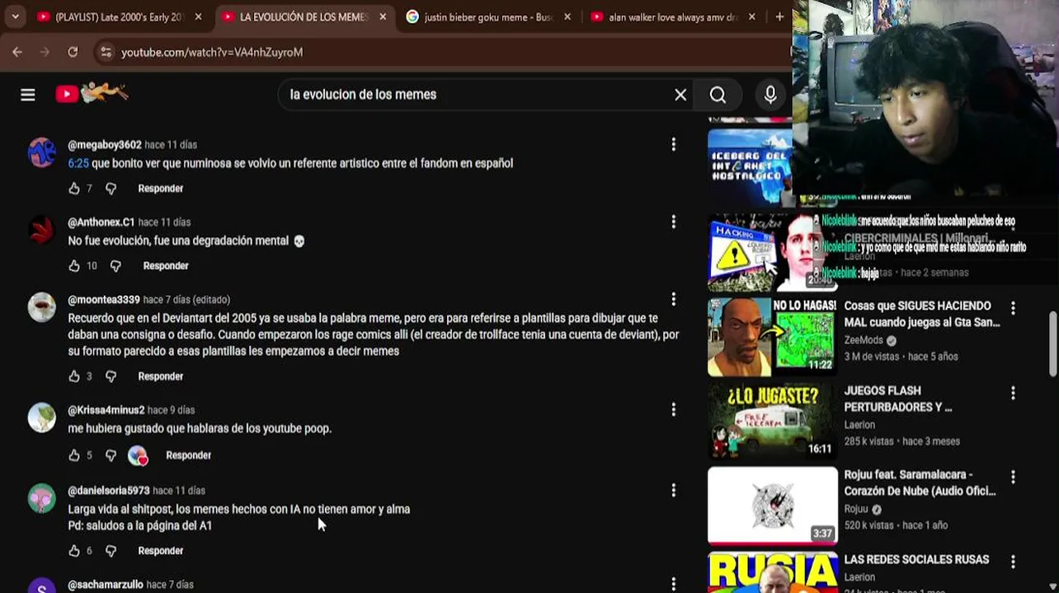Screen dimensions: 1059x593
Task: Jump to timestamp 6:25 link
Action: pyautogui.click(x=78, y=163)
